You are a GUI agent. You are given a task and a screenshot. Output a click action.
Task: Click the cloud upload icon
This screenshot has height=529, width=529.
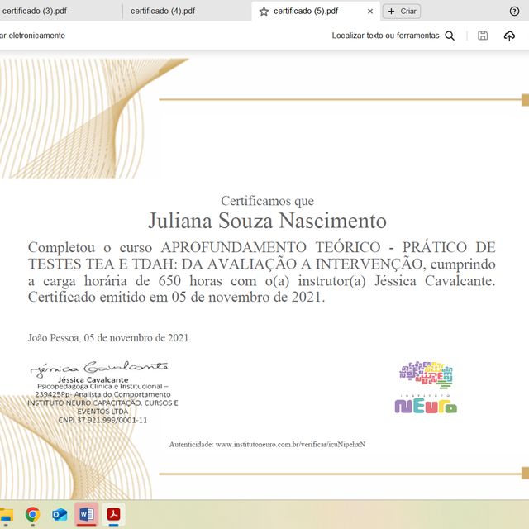tap(509, 36)
